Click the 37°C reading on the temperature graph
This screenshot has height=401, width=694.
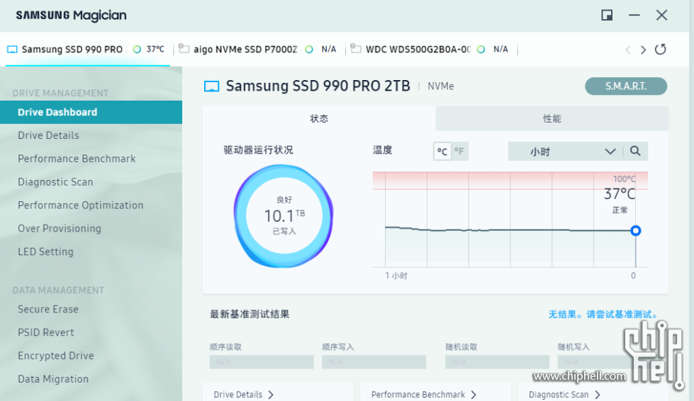click(x=620, y=193)
